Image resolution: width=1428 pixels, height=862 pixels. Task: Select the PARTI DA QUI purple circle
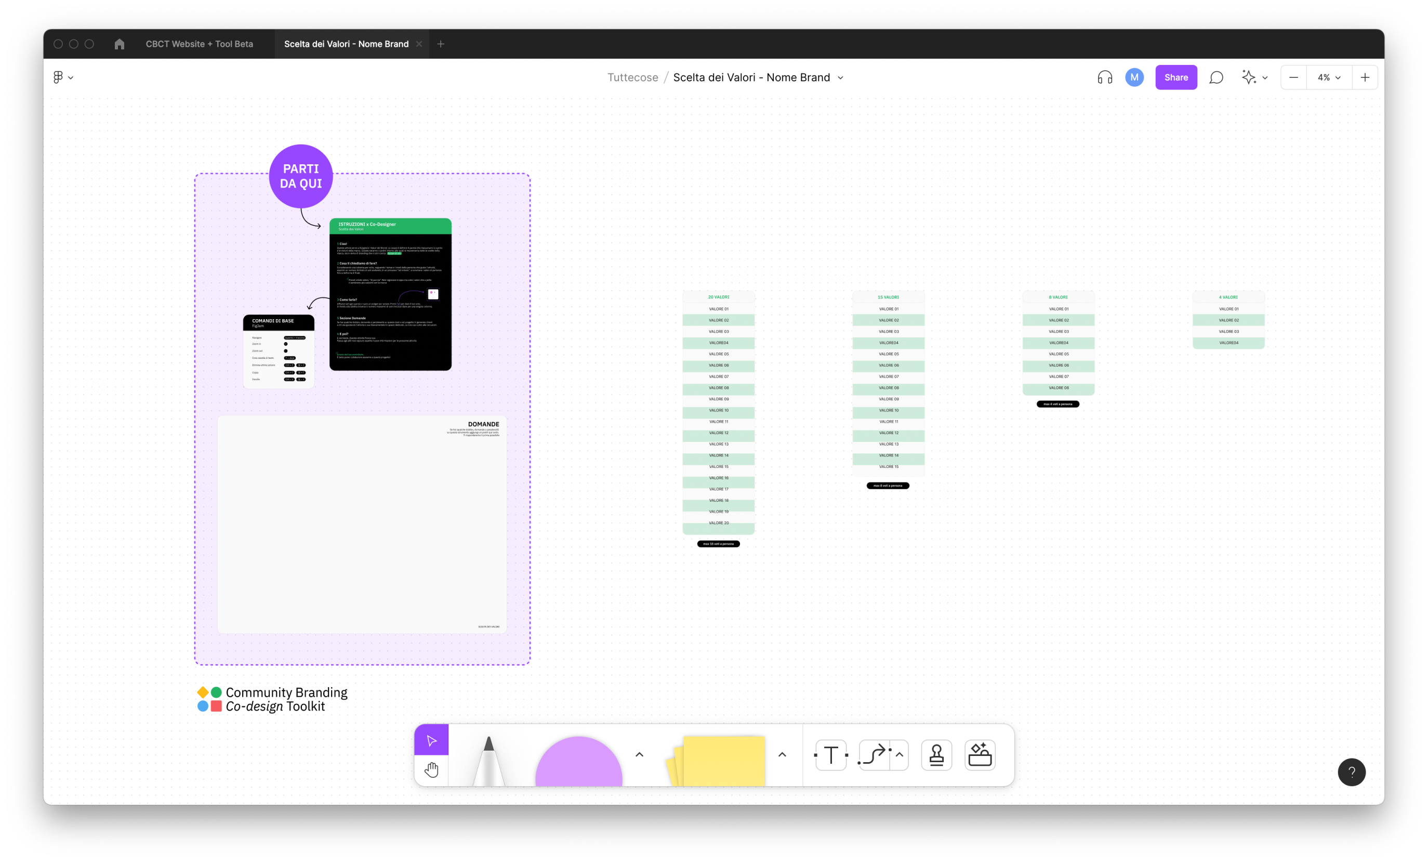point(301,176)
